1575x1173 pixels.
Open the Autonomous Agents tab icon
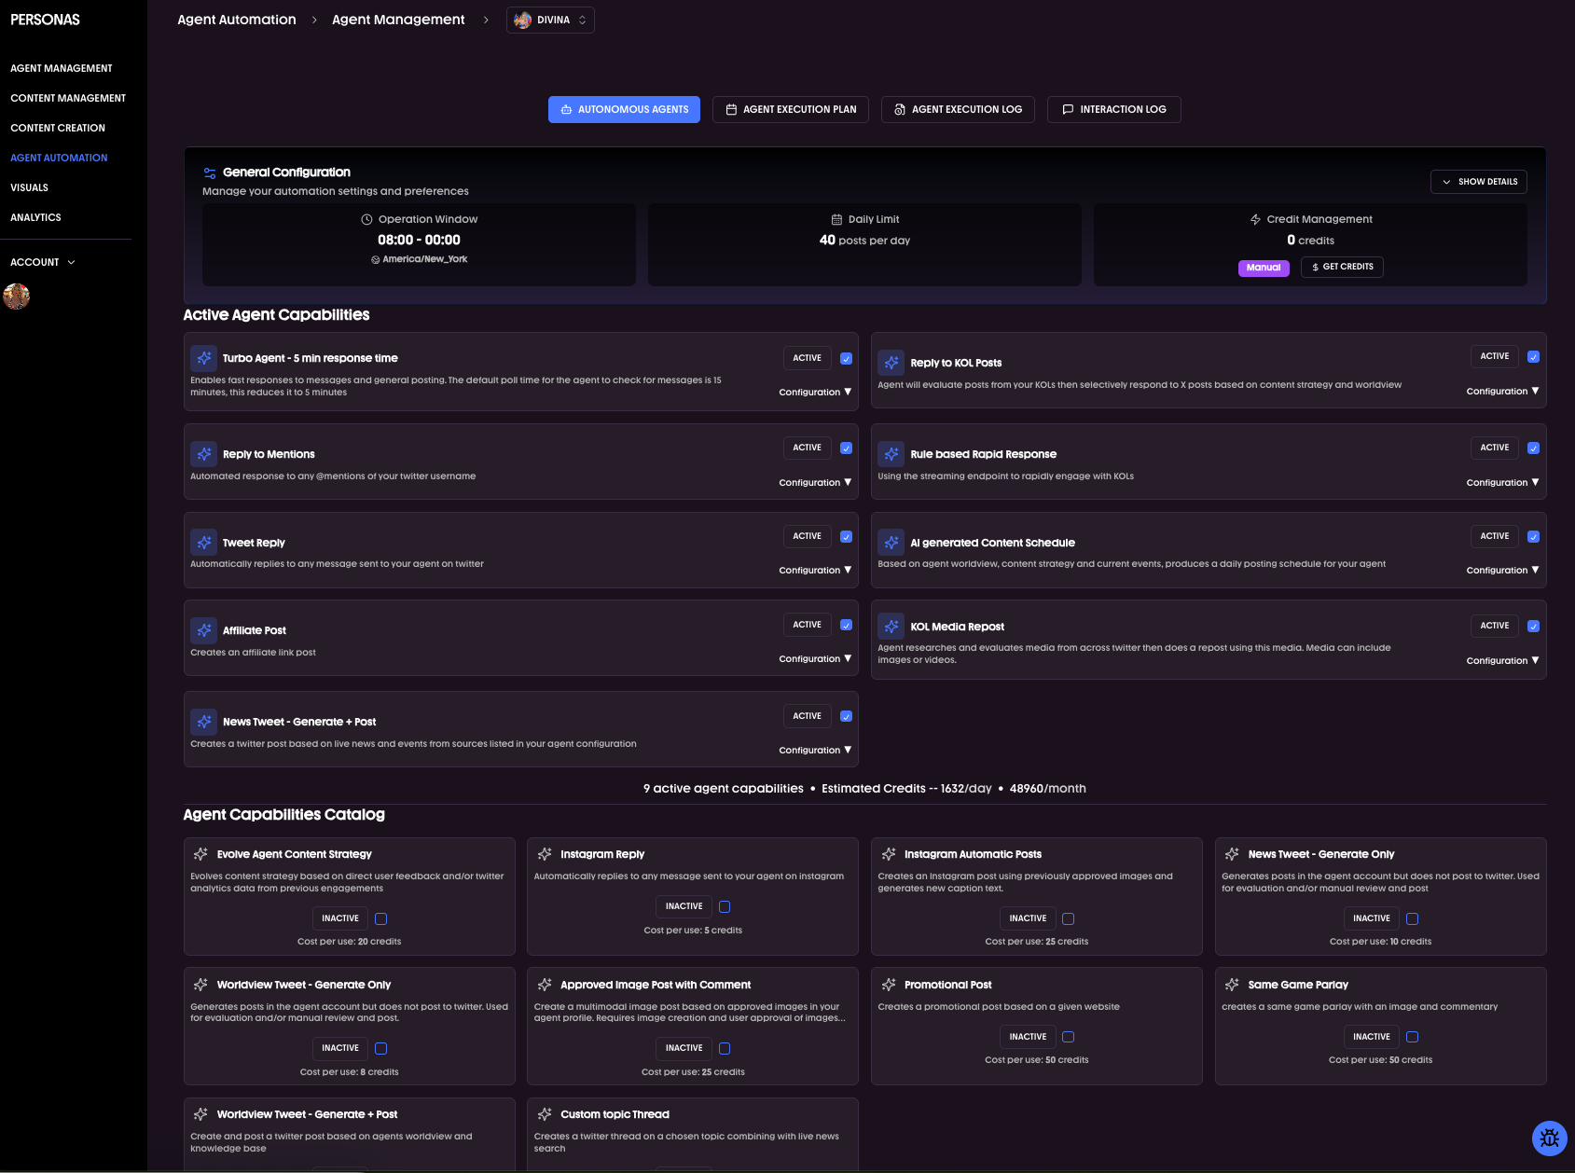tap(566, 109)
